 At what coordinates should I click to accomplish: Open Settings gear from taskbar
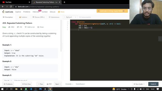tap(45, 89)
